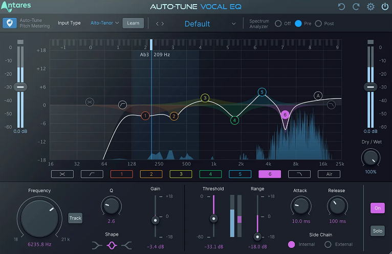Select the Air band tab
Image resolution: width=392 pixels, height=254 pixels.
[329, 174]
